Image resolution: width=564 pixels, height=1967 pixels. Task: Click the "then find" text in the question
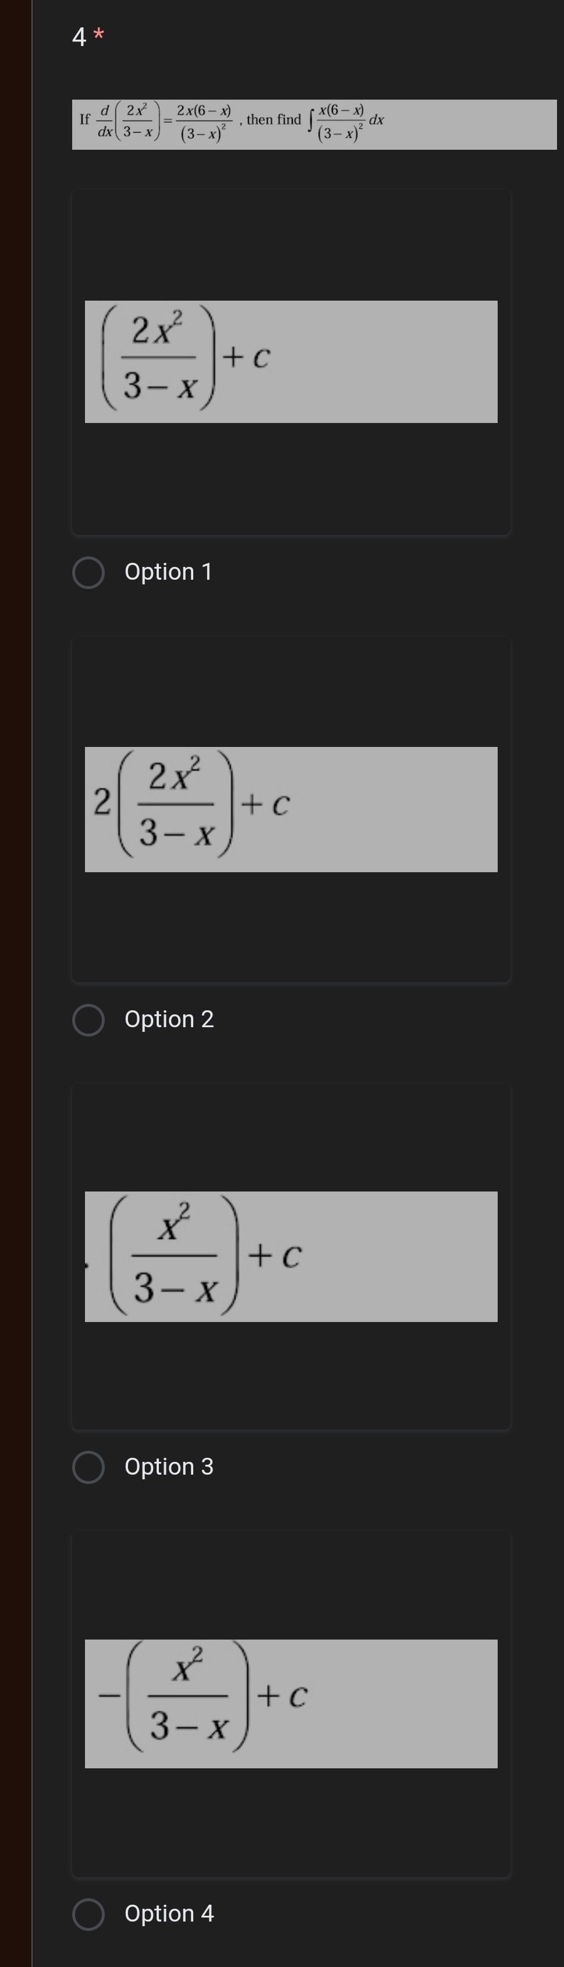tap(273, 120)
